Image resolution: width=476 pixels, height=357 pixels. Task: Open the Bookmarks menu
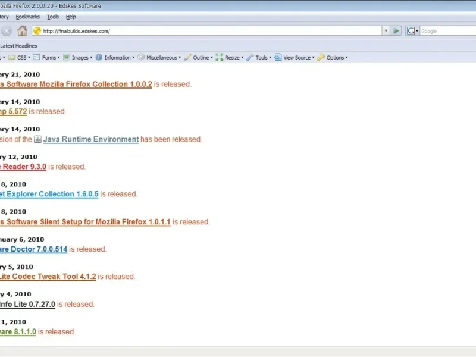(27, 17)
